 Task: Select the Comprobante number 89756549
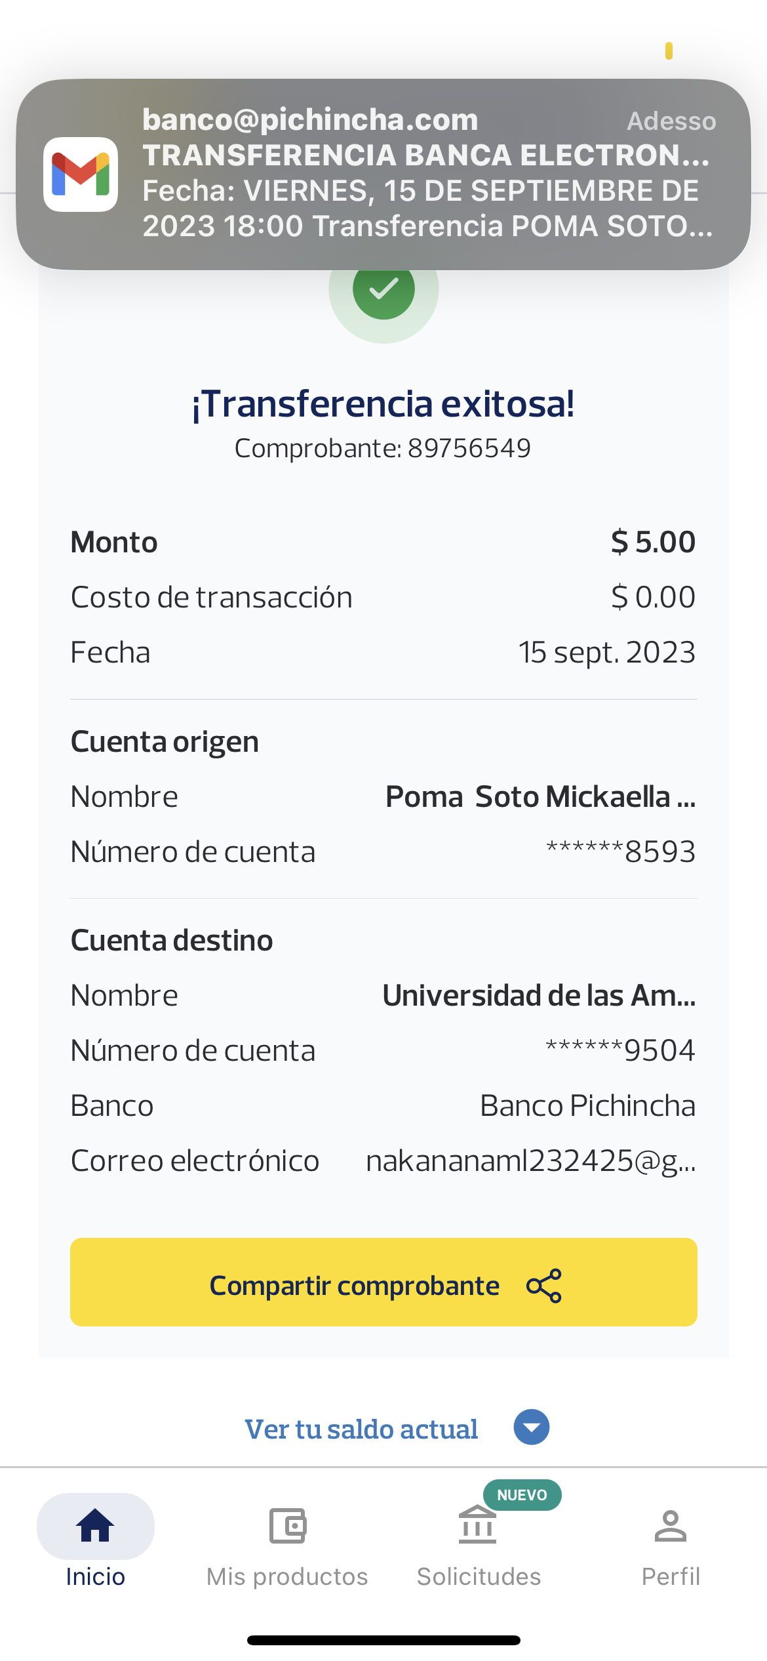(x=469, y=449)
